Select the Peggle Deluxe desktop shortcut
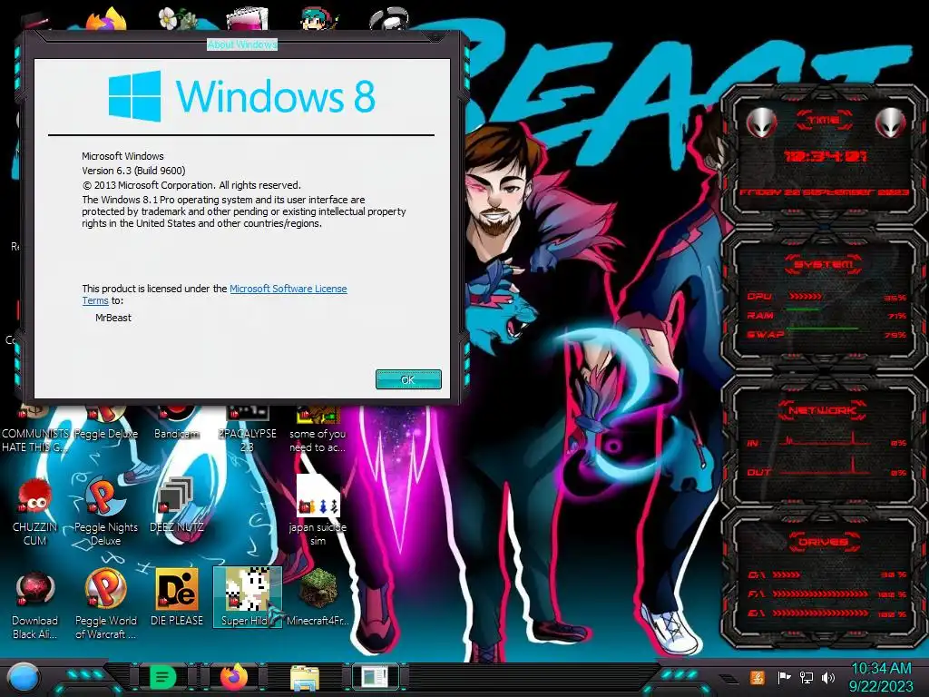929x697 pixels. click(x=106, y=424)
